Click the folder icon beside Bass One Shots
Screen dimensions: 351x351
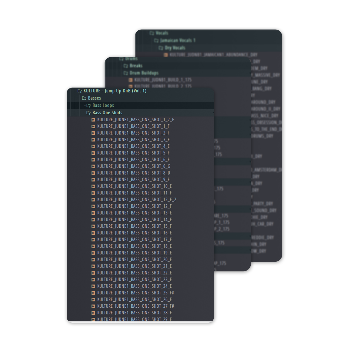tap(89, 113)
